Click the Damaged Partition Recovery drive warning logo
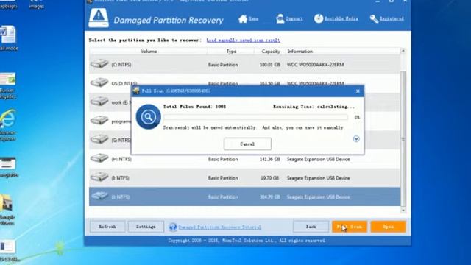 point(99,18)
